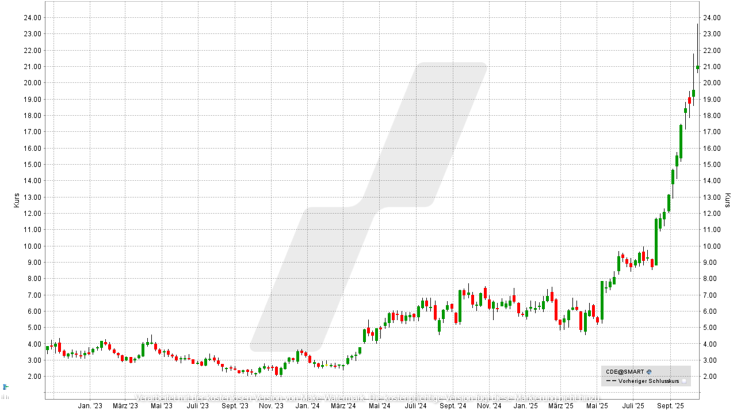The height and width of the screenshot is (414, 737).
Task: Click the dashed-line symbol before Vorheriger Schlusskurs
Action: point(612,382)
